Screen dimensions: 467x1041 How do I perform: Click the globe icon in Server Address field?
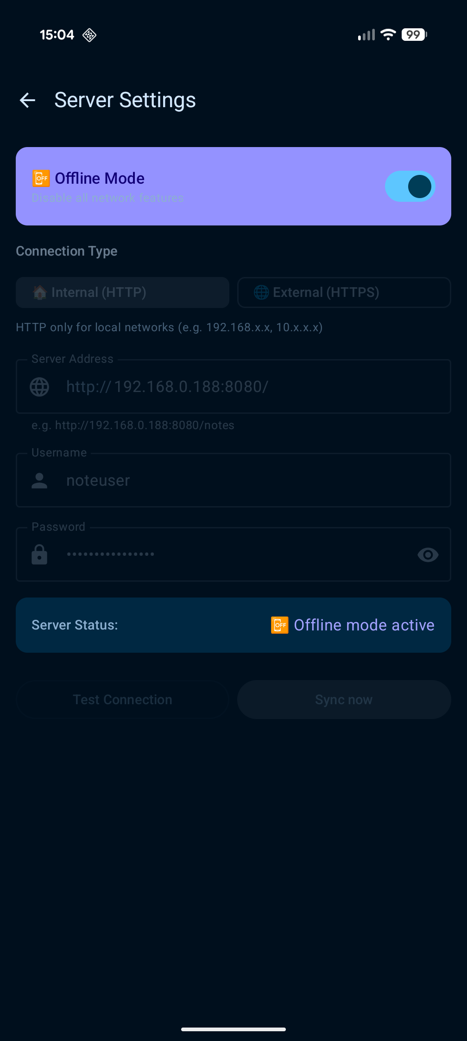(39, 386)
